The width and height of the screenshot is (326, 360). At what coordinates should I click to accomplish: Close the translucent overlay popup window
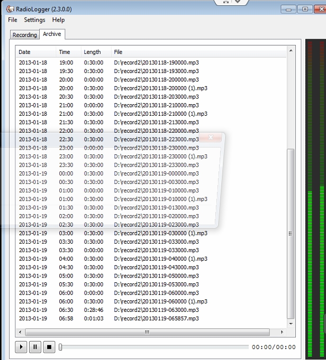coord(211,137)
